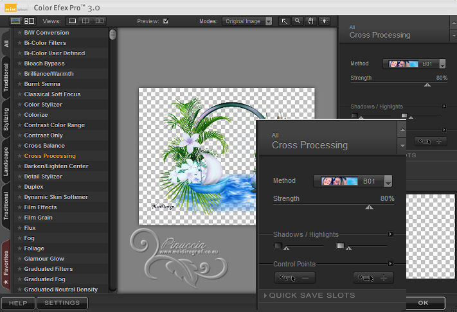Open Method B01 dropdown in the original right panel
The width and height of the screenshot is (457, 312).
coord(414,64)
